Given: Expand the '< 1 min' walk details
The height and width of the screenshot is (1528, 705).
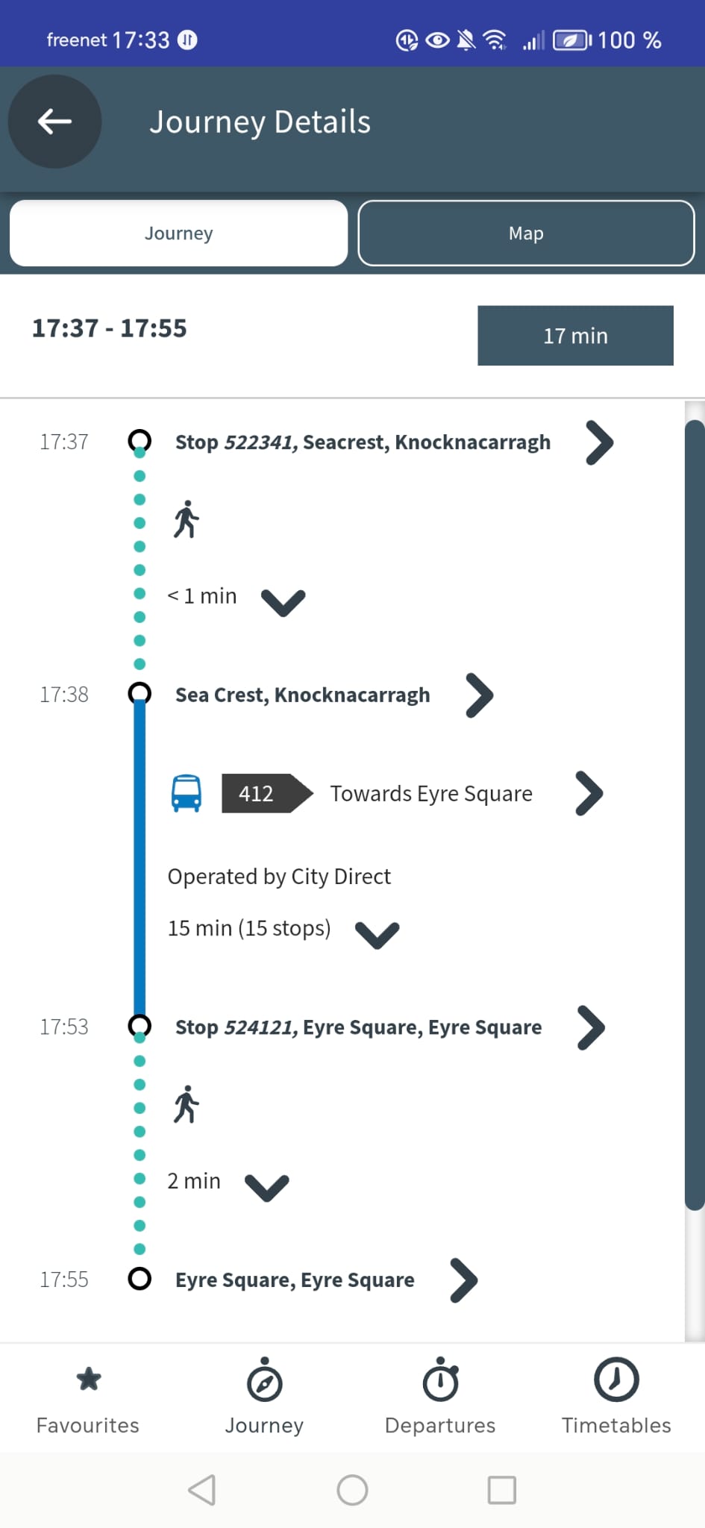Looking at the screenshot, I should coord(283,601).
